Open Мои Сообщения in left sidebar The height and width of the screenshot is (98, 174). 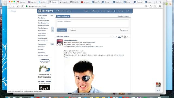(43, 28)
